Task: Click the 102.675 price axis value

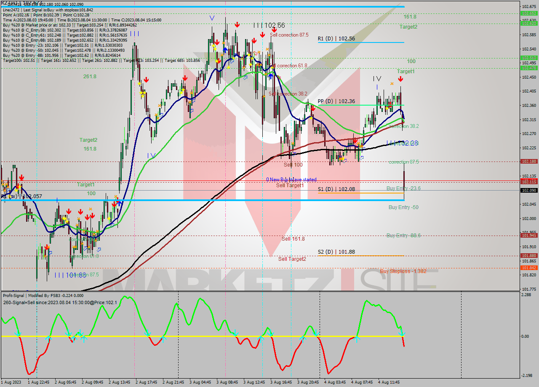Action: (x=529, y=7)
